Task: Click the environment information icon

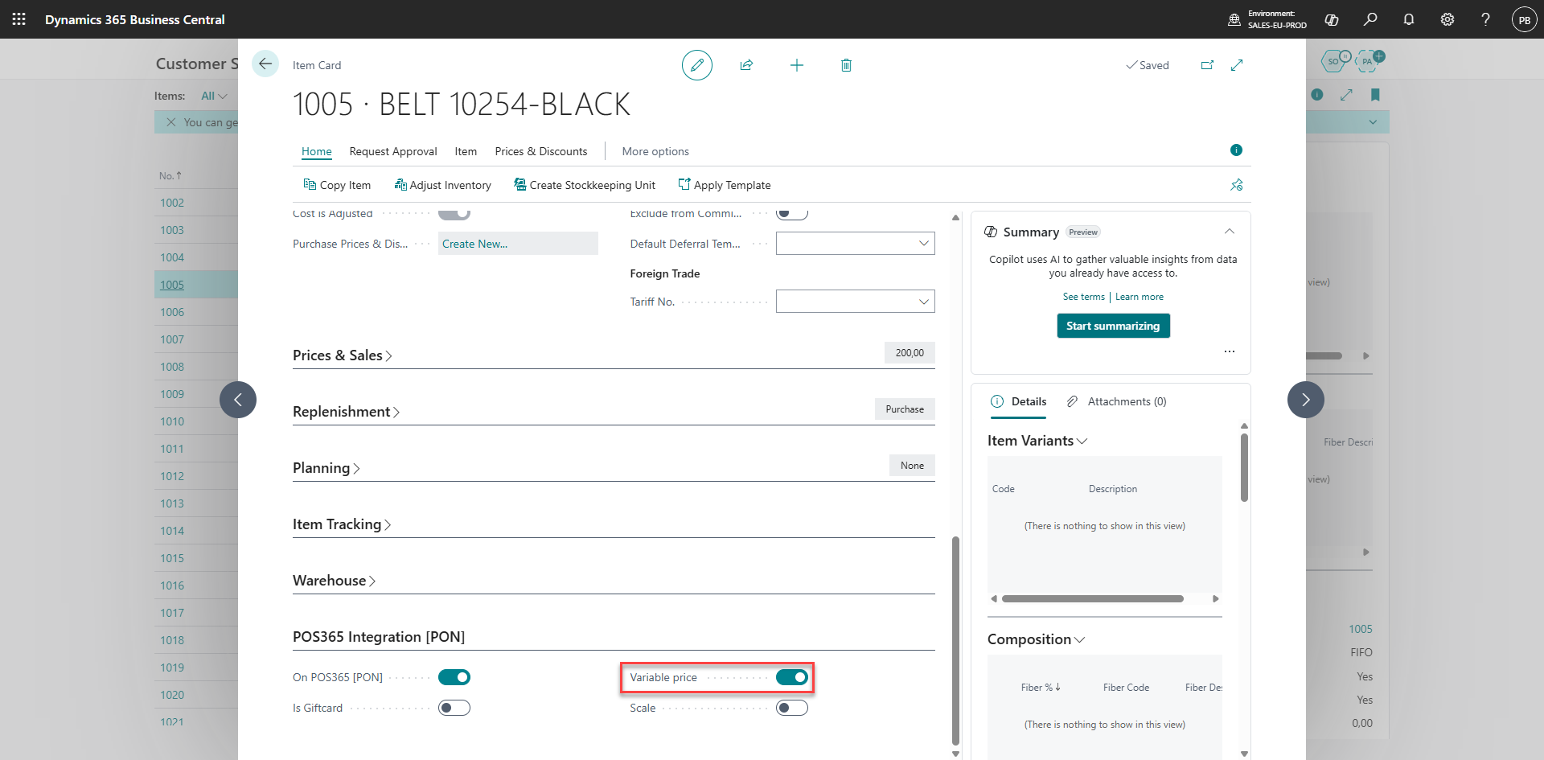Action: (1234, 19)
